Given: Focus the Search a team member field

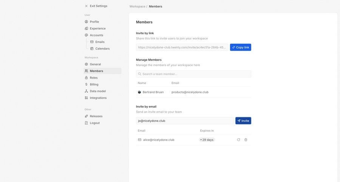Looking at the screenshot, I should point(193,74).
